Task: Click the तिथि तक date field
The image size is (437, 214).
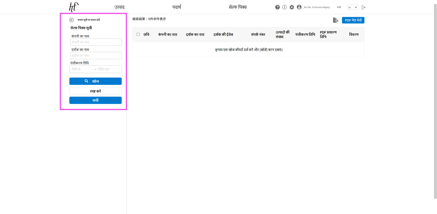Action: 109,69
